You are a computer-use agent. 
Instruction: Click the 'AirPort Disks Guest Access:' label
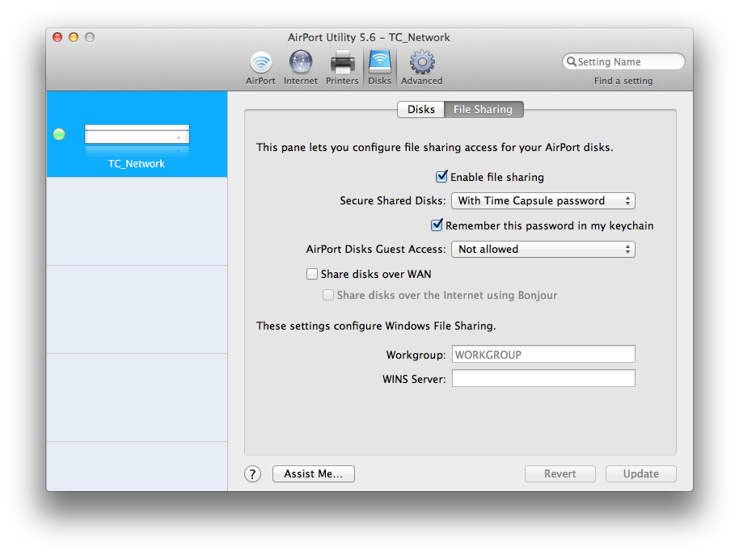tap(376, 250)
